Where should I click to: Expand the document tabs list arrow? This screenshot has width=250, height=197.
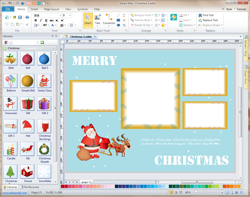(x=240, y=37)
